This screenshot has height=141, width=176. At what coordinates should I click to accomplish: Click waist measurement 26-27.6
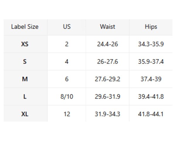pyautogui.click(x=107, y=62)
